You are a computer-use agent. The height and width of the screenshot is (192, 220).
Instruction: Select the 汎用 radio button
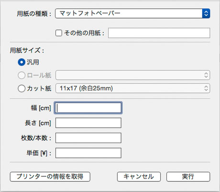22,62
